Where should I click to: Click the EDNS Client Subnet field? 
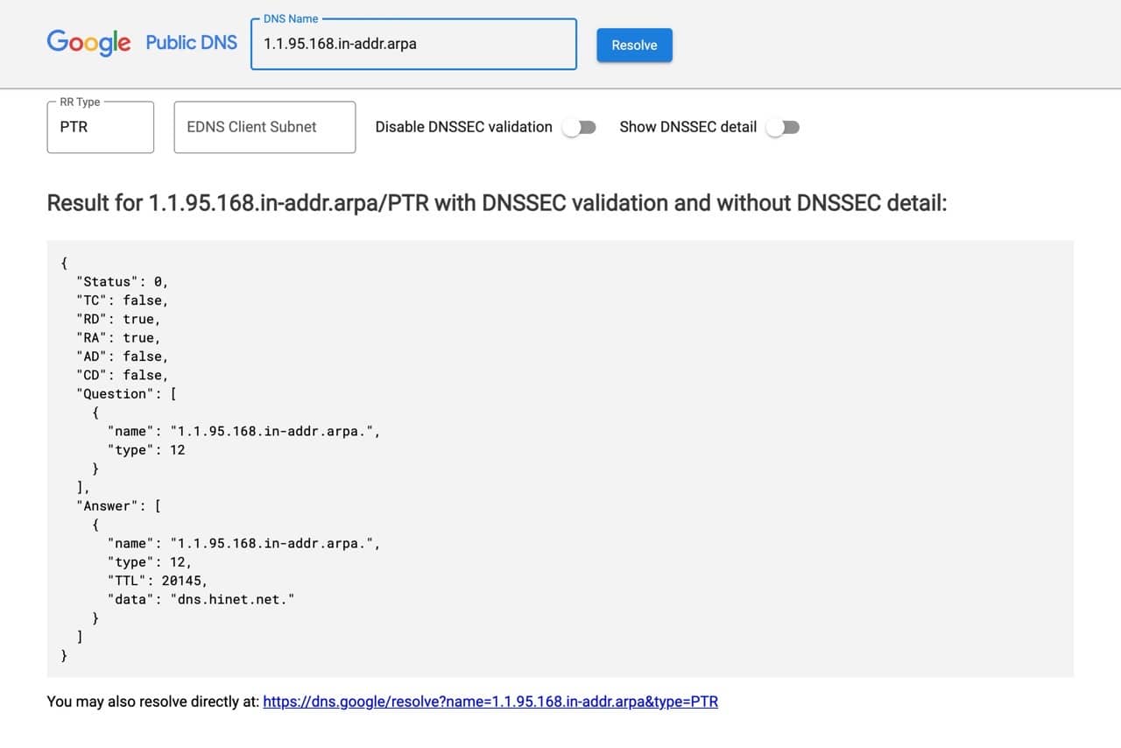(x=264, y=127)
